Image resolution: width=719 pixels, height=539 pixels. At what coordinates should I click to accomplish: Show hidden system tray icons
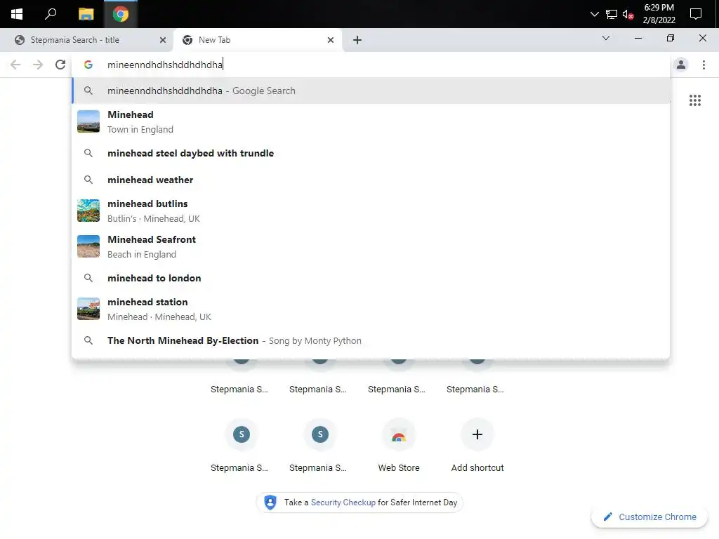594,14
